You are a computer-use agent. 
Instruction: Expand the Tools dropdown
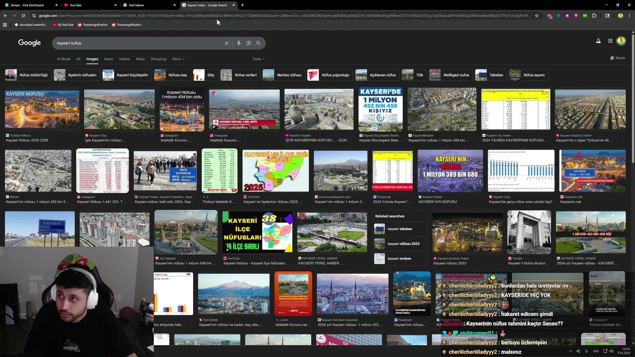pos(258,59)
